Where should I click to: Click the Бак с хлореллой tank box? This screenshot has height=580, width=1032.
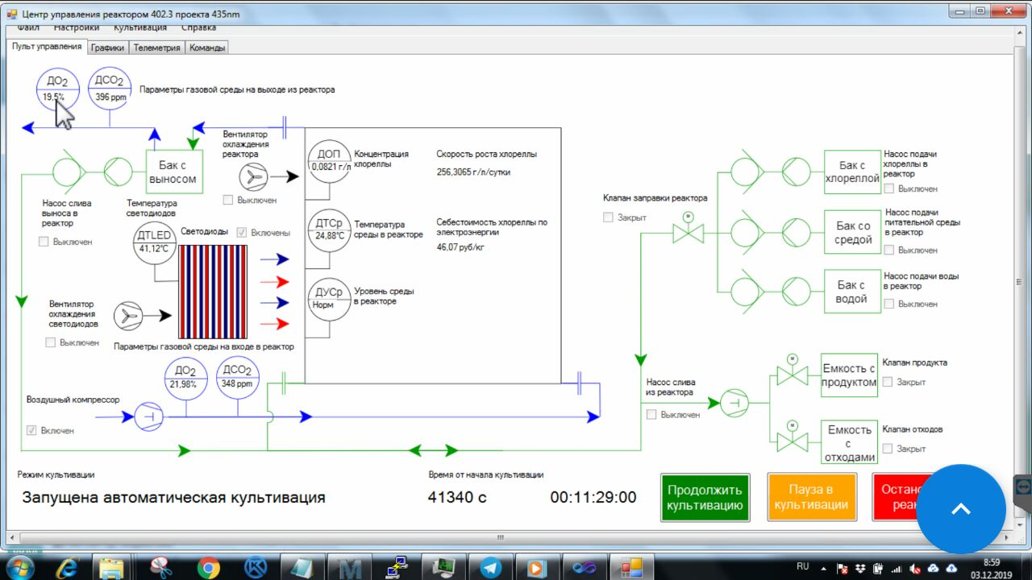click(852, 172)
